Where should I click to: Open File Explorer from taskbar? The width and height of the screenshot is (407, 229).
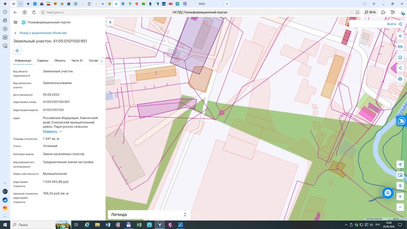tap(97, 225)
